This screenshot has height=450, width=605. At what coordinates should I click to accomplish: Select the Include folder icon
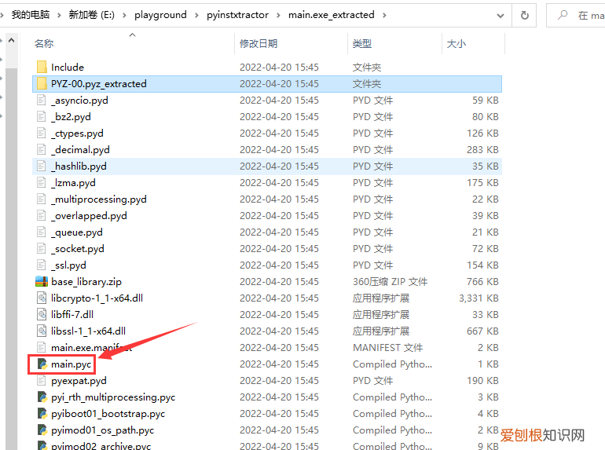click(42, 68)
